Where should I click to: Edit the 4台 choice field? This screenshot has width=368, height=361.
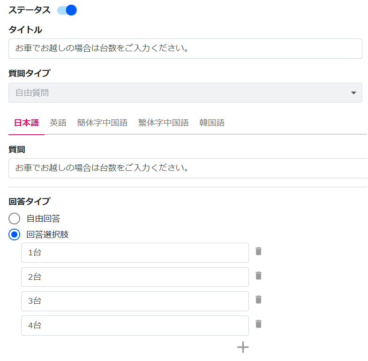(x=135, y=325)
